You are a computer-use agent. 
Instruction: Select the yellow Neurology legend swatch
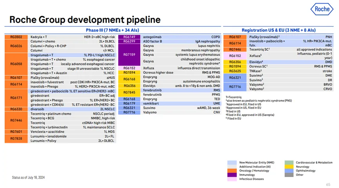click(x=289, y=167)
